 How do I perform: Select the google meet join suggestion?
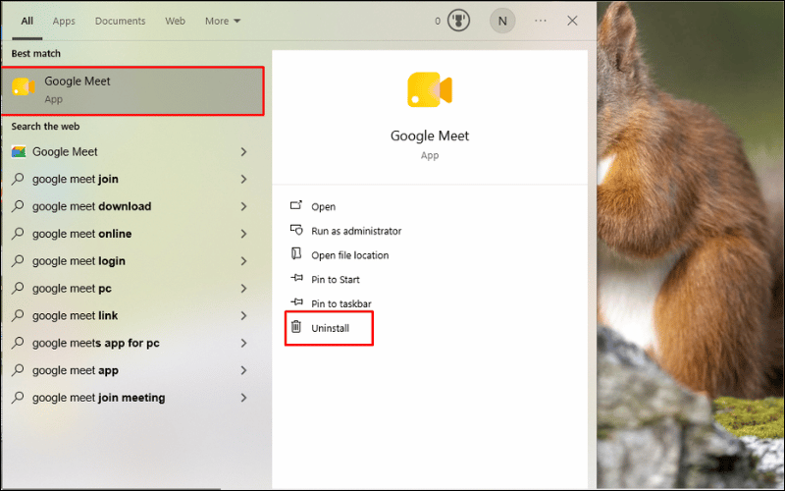coord(131,179)
